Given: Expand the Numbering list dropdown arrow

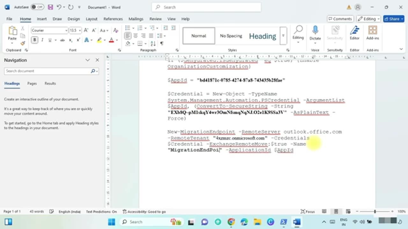Looking at the screenshot, I should 145,28.
